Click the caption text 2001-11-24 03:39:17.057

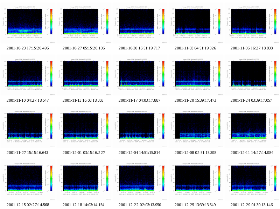pos(251,100)
